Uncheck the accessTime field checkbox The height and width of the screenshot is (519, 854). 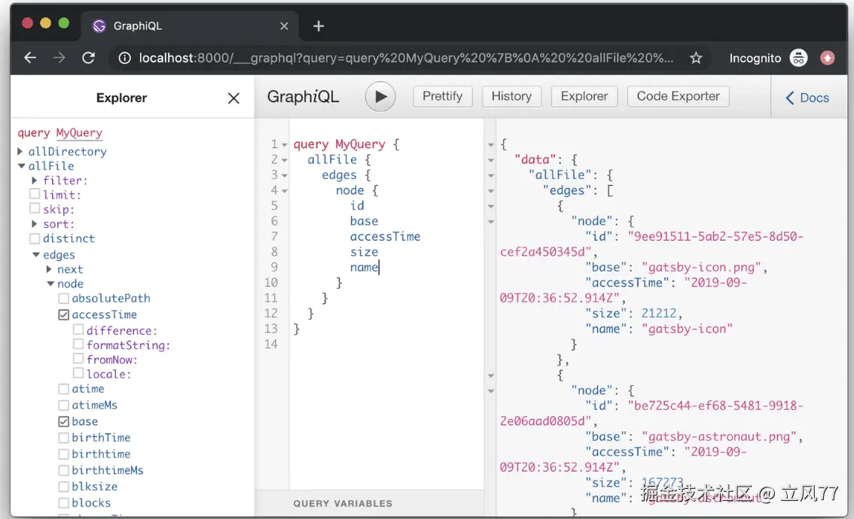(x=64, y=315)
